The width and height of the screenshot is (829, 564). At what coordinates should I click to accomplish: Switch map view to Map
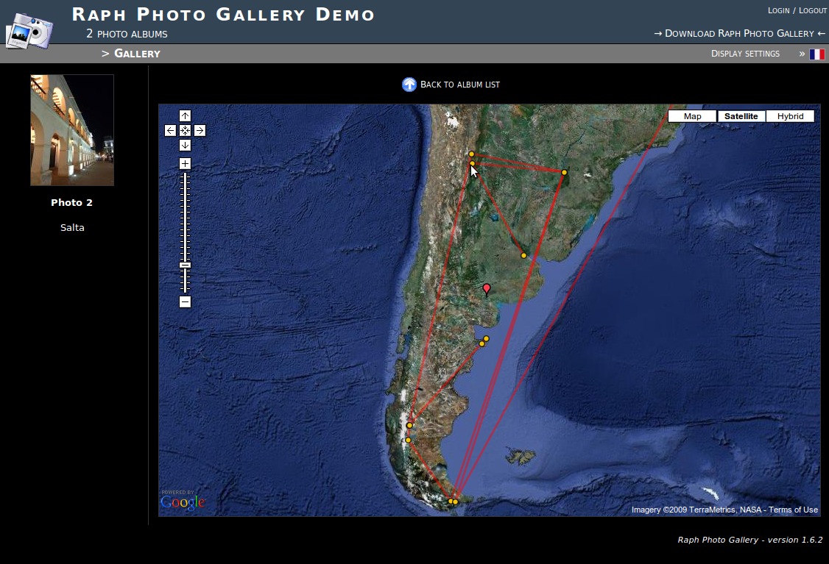(x=692, y=116)
